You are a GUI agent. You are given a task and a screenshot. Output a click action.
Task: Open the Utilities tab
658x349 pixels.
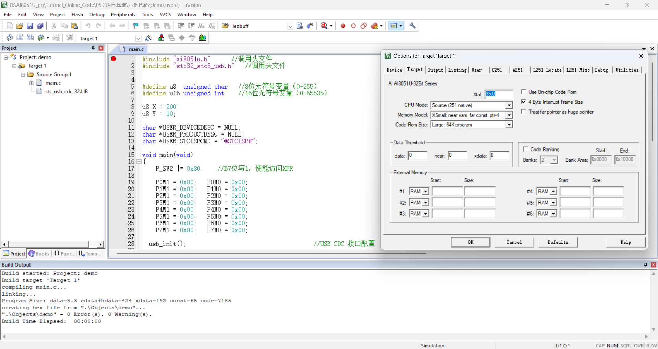click(x=627, y=70)
